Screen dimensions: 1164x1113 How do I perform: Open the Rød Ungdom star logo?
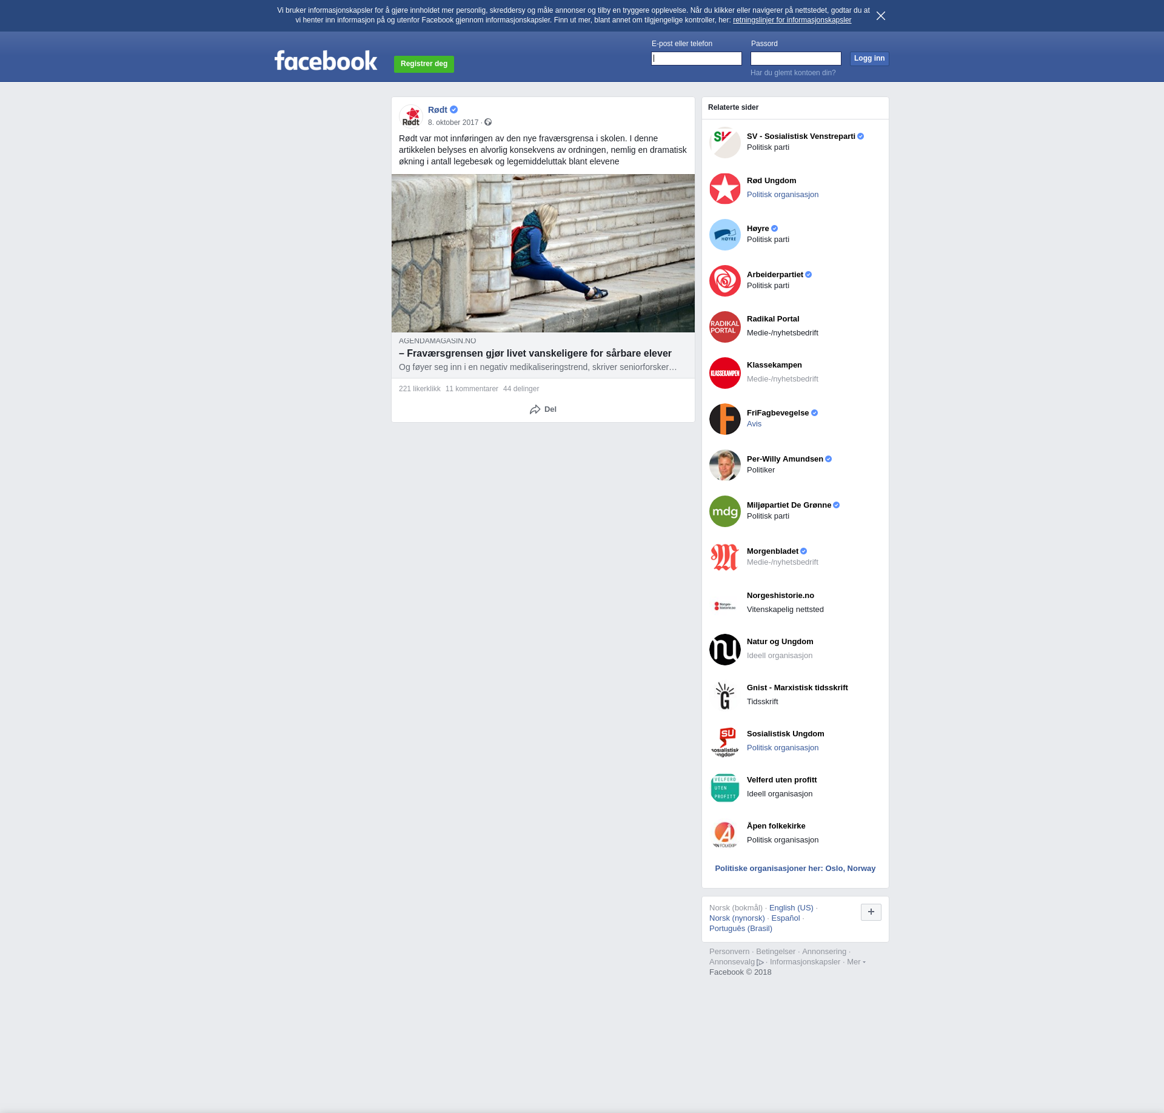click(725, 189)
